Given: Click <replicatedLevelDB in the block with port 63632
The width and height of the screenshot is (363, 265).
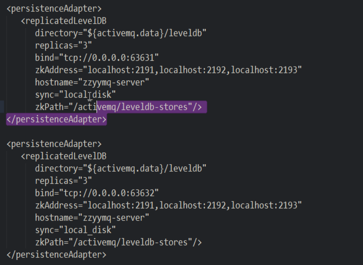Looking at the screenshot, I should (64, 156).
